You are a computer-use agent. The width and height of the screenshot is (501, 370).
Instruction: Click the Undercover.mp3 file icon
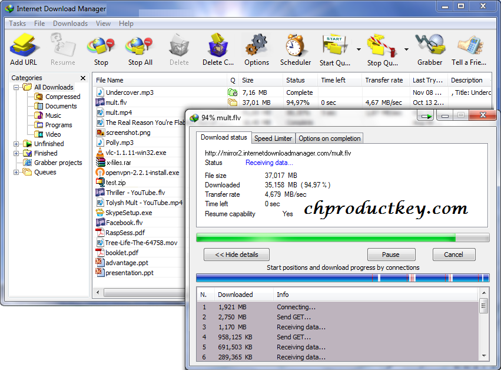coord(100,92)
